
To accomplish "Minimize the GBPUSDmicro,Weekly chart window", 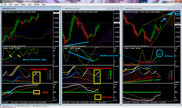I will (x=169, y=8).
